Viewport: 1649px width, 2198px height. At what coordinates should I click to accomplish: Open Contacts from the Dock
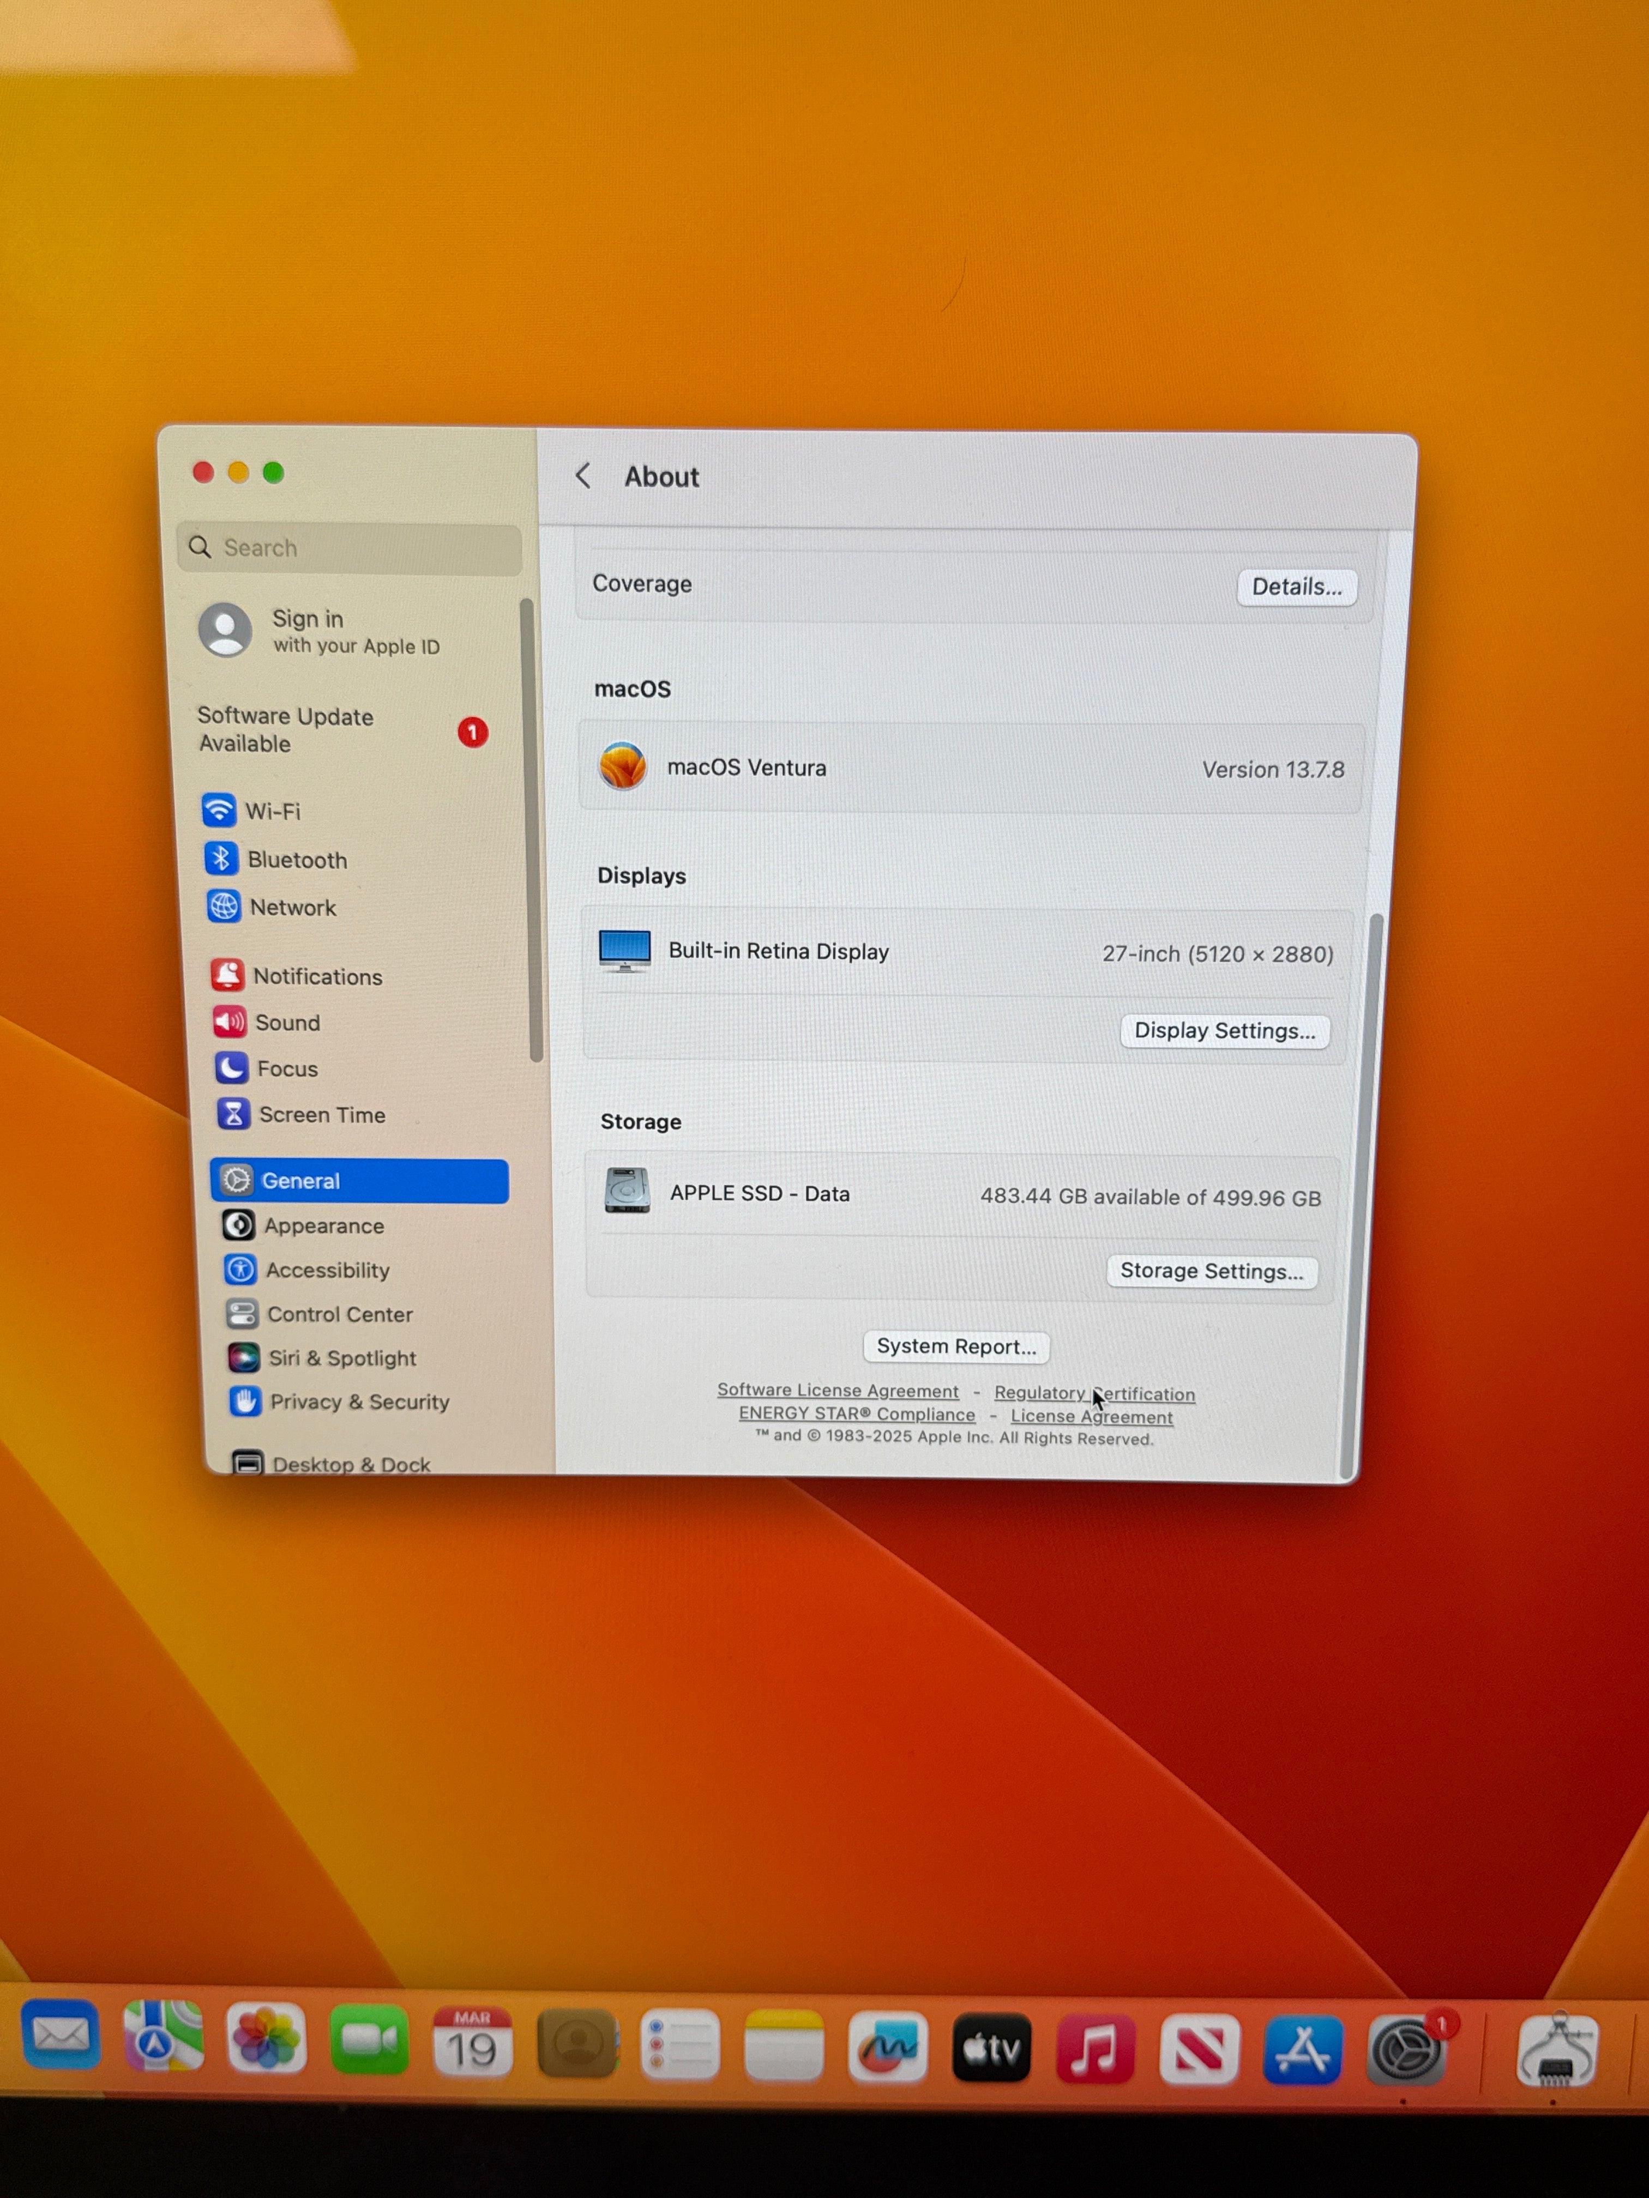pyautogui.click(x=576, y=2043)
